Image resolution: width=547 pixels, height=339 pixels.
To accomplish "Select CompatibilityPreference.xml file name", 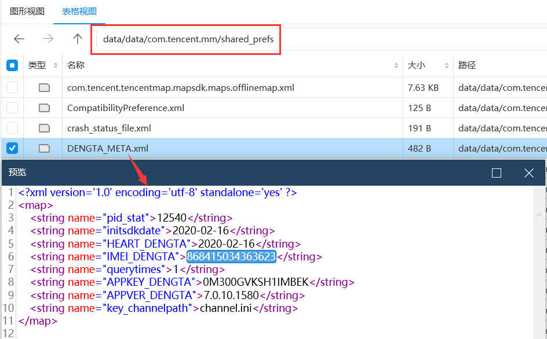I will (x=126, y=108).
